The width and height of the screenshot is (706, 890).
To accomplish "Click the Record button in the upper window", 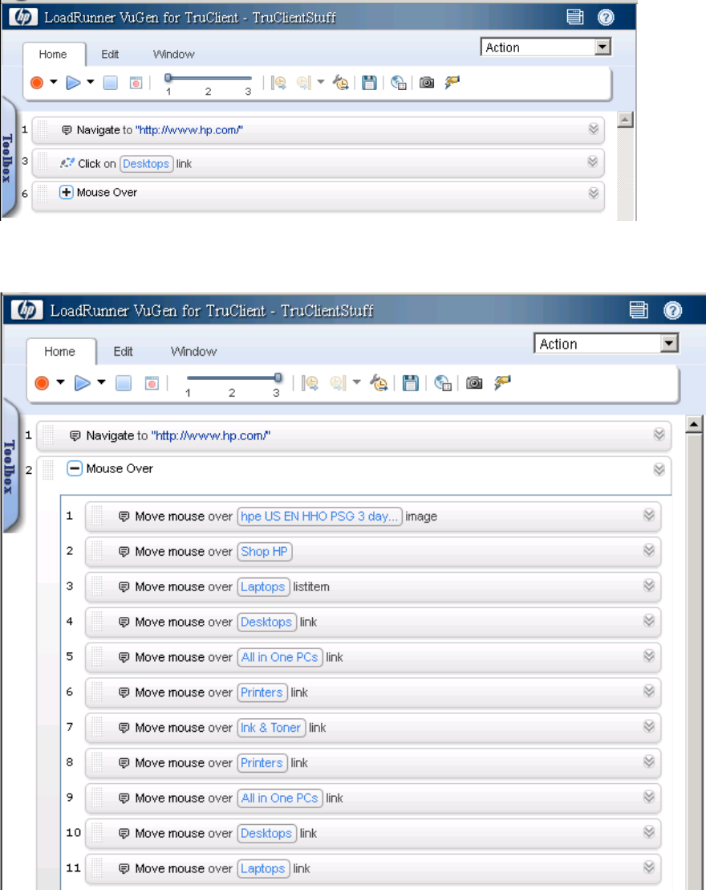I will click(37, 83).
